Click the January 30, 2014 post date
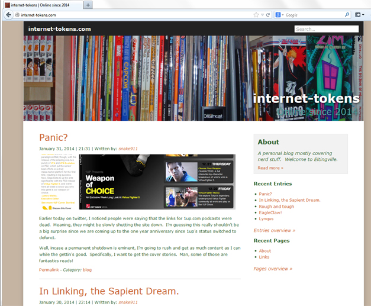 pyautogui.click(x=57, y=302)
